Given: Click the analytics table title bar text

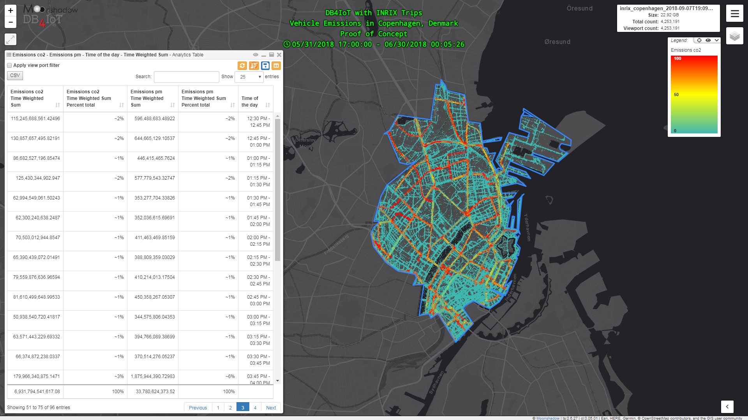Looking at the screenshot, I should click(108, 55).
